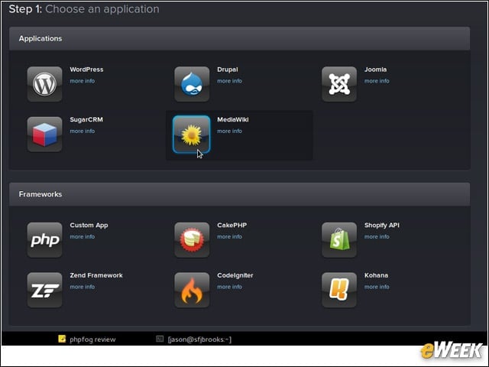Image resolution: width=489 pixels, height=367 pixels.
Task: Select the SugarCRM cube icon
Action: [x=44, y=135]
